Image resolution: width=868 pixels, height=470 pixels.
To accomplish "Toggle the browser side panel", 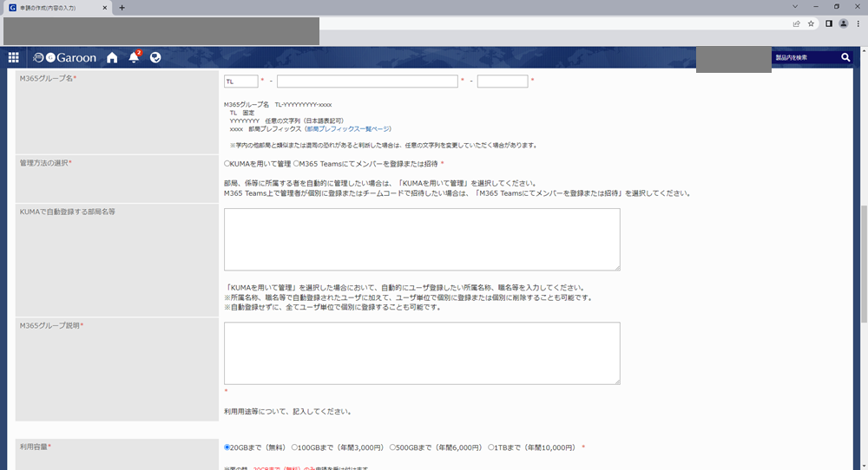I will [829, 23].
